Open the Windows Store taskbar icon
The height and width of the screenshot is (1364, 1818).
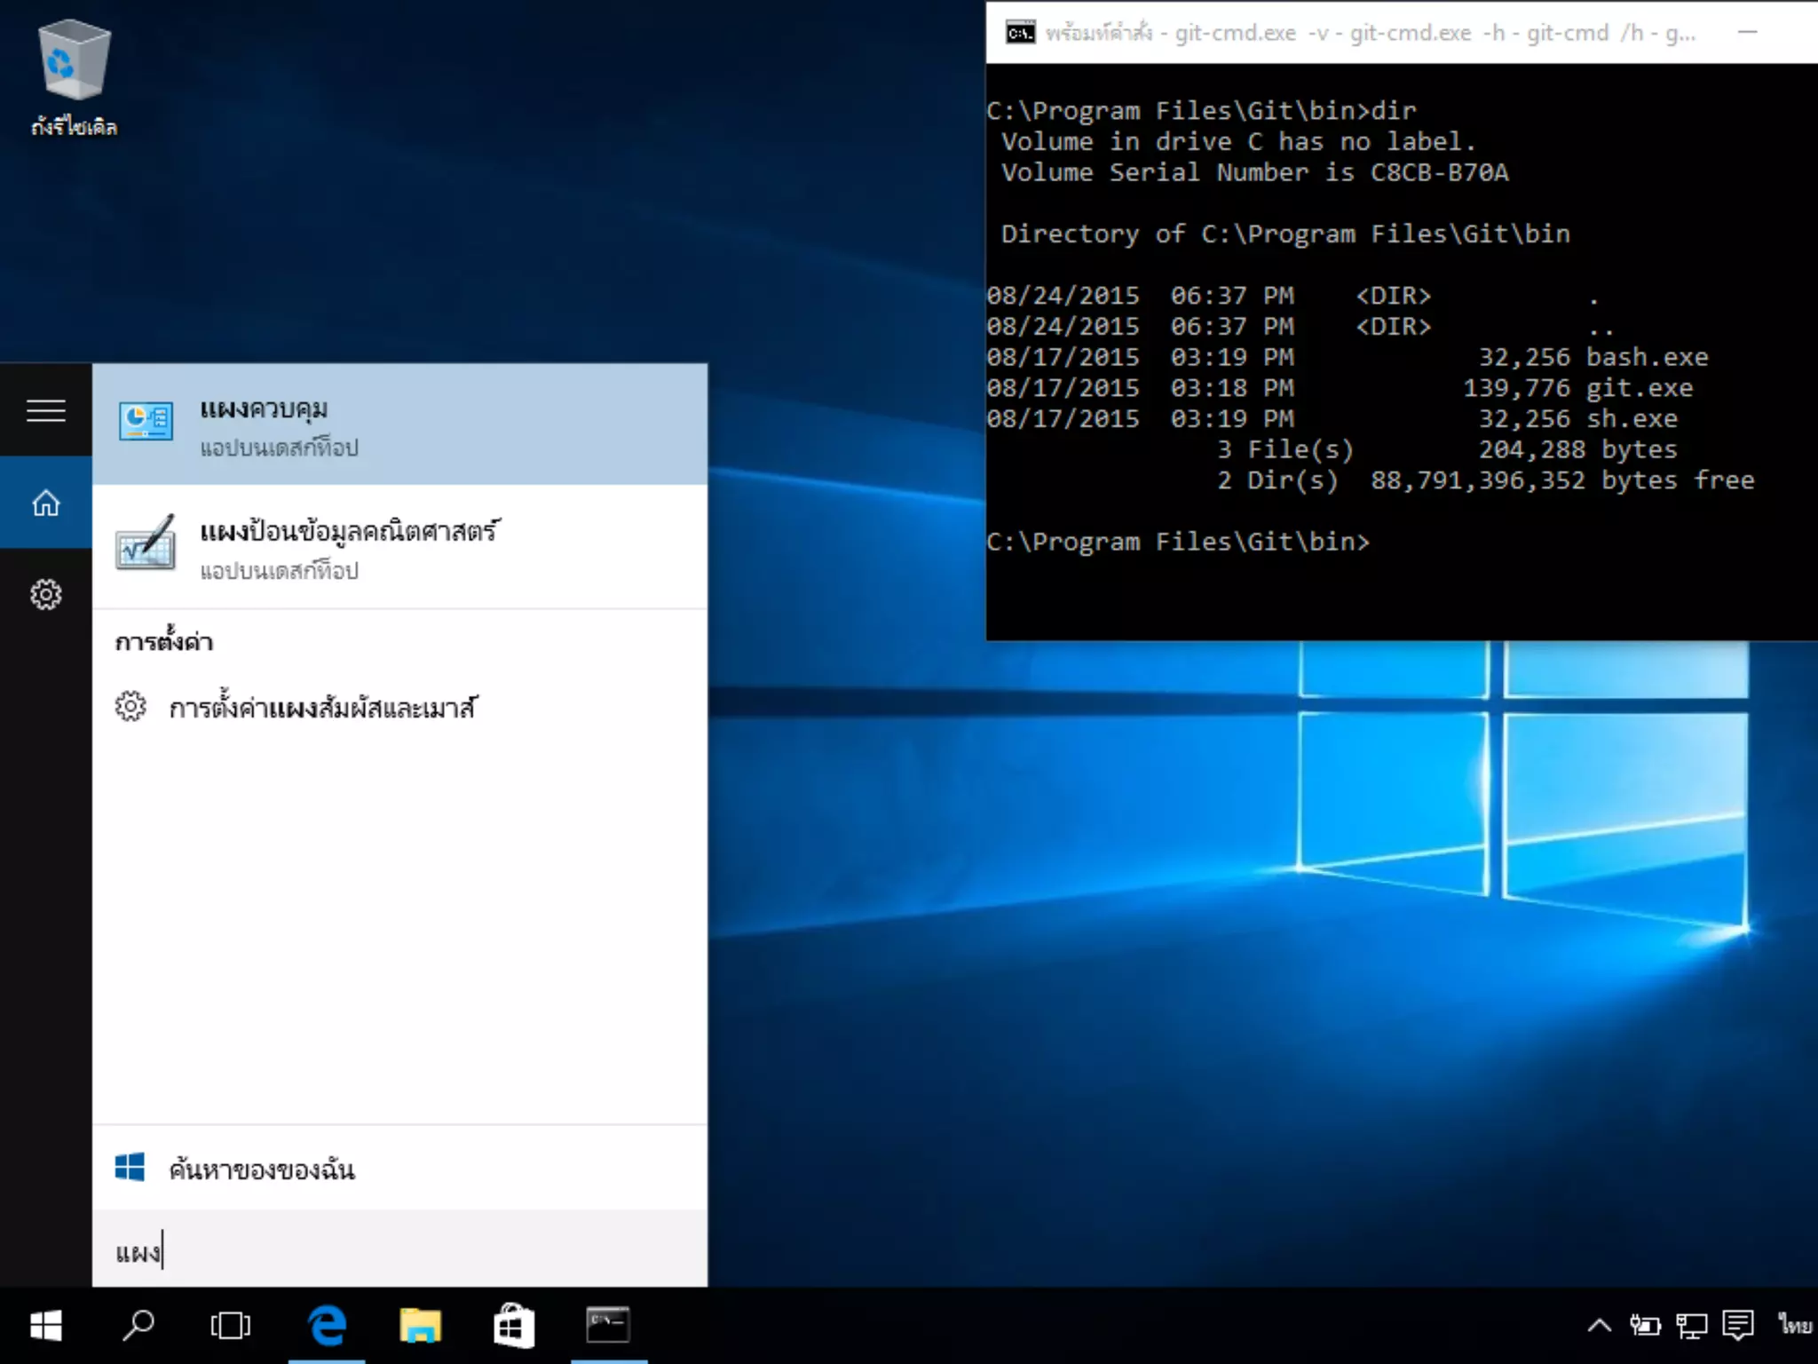(514, 1326)
